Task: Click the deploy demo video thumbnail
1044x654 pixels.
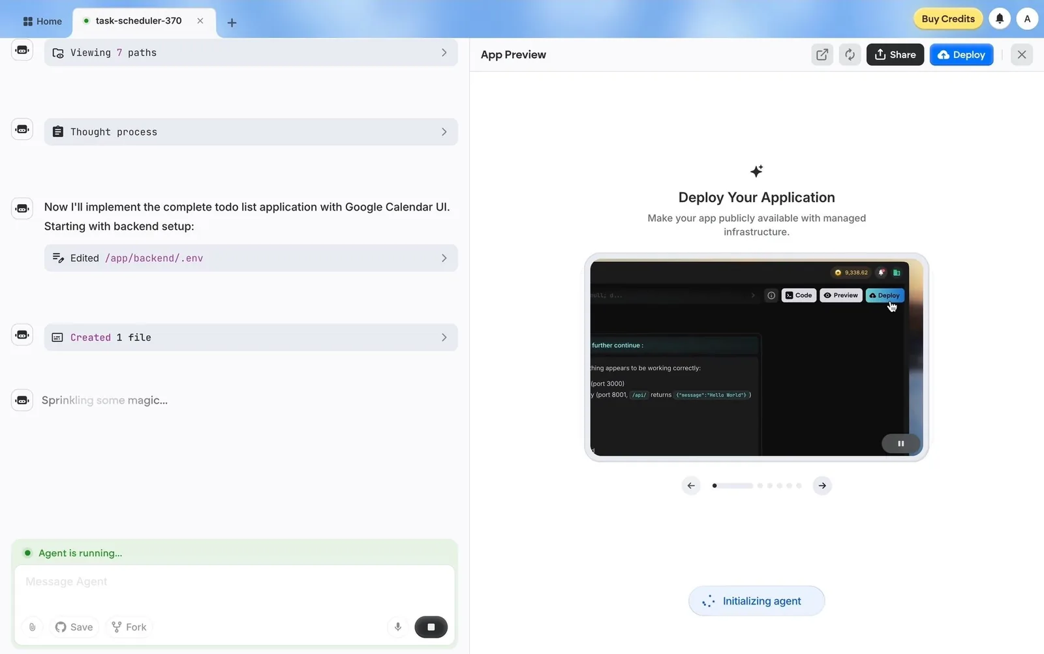Action: pyautogui.click(x=756, y=357)
